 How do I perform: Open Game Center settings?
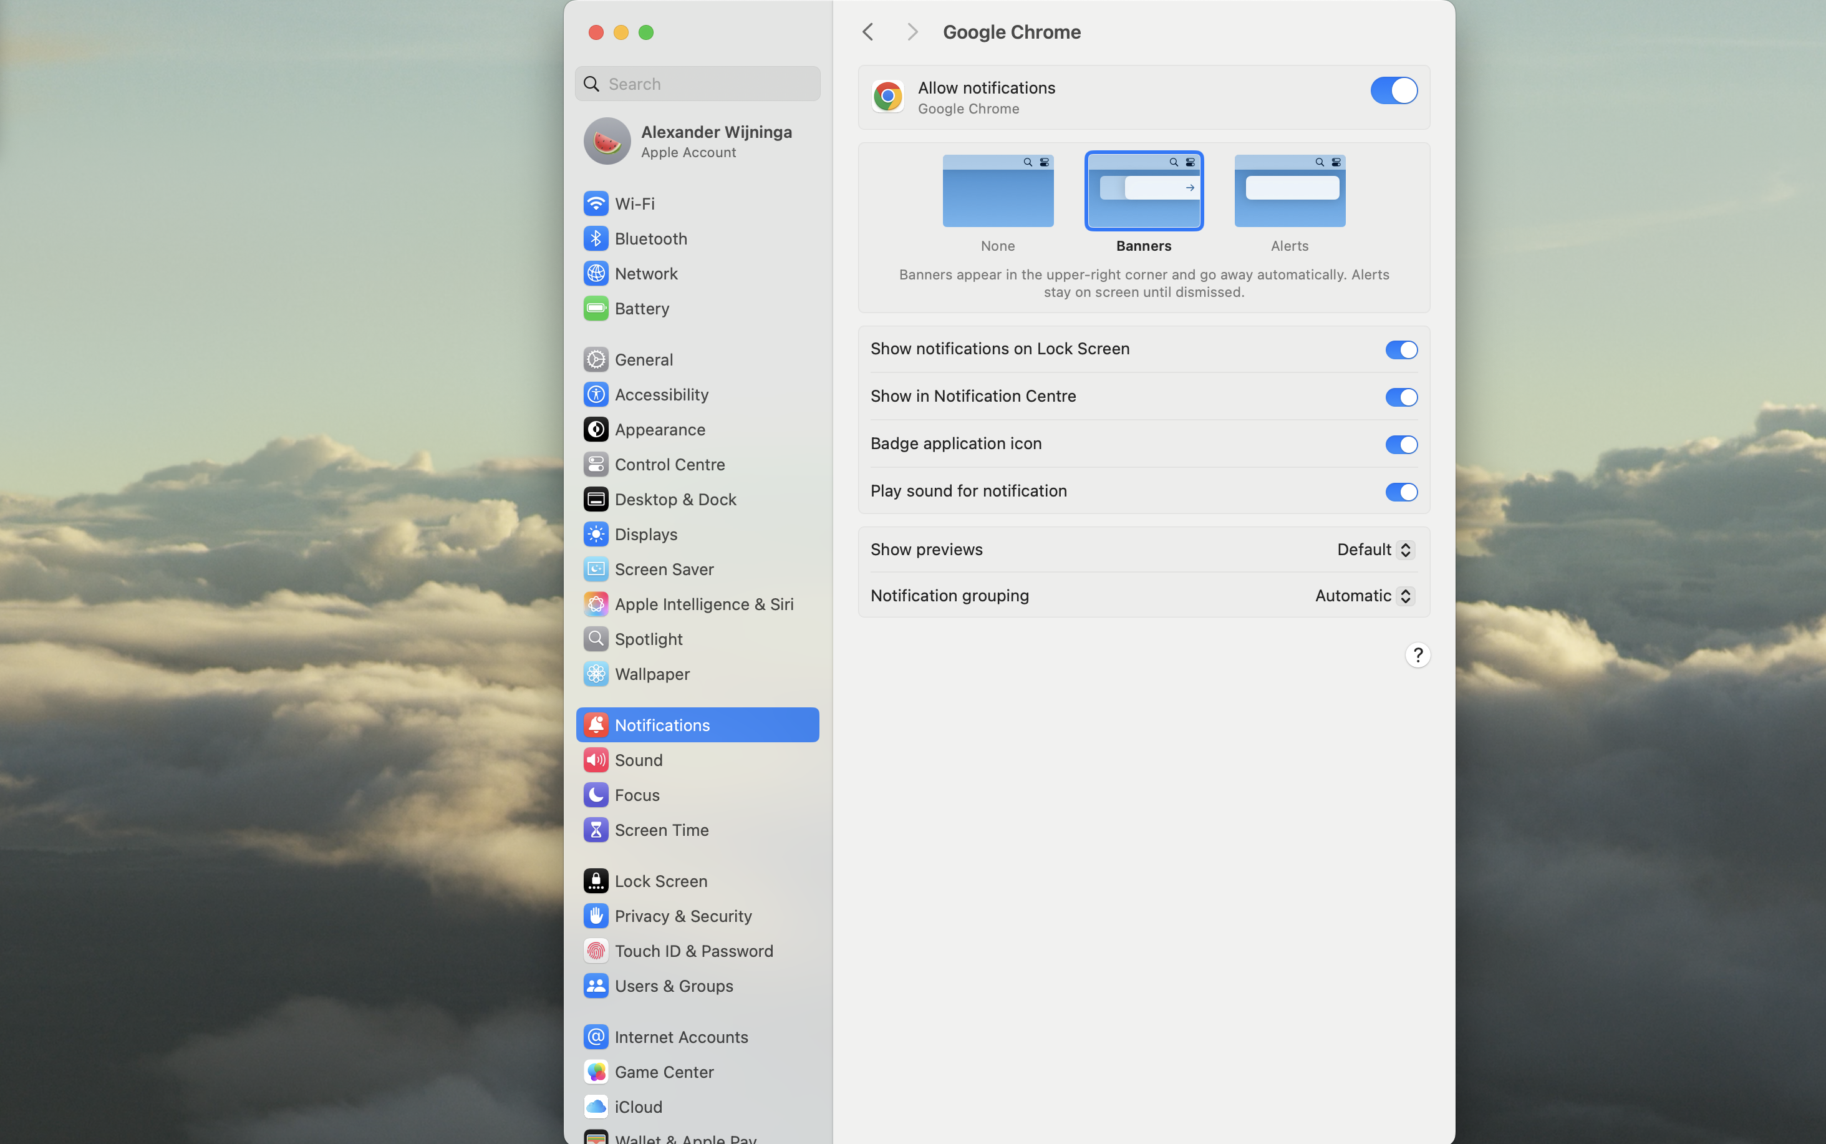pos(664,1072)
